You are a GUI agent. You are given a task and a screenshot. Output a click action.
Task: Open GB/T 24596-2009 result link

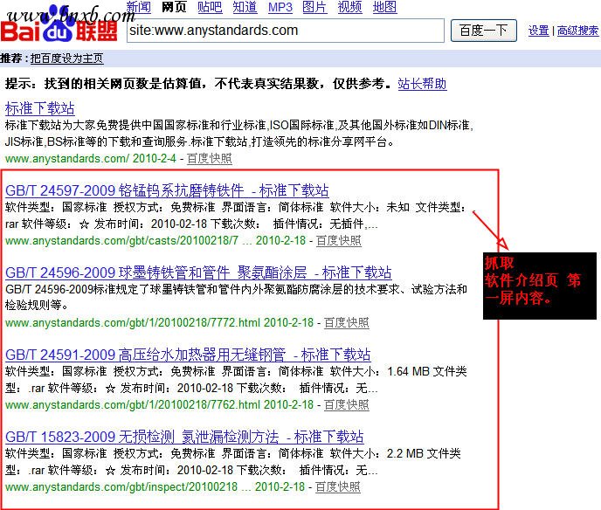click(x=198, y=272)
